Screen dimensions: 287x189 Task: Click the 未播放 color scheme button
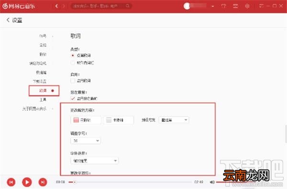tap(119, 120)
